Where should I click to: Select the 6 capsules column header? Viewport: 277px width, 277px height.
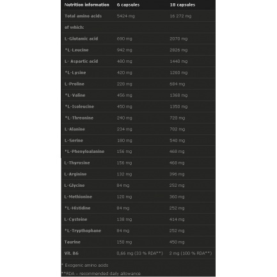[x=128, y=4]
